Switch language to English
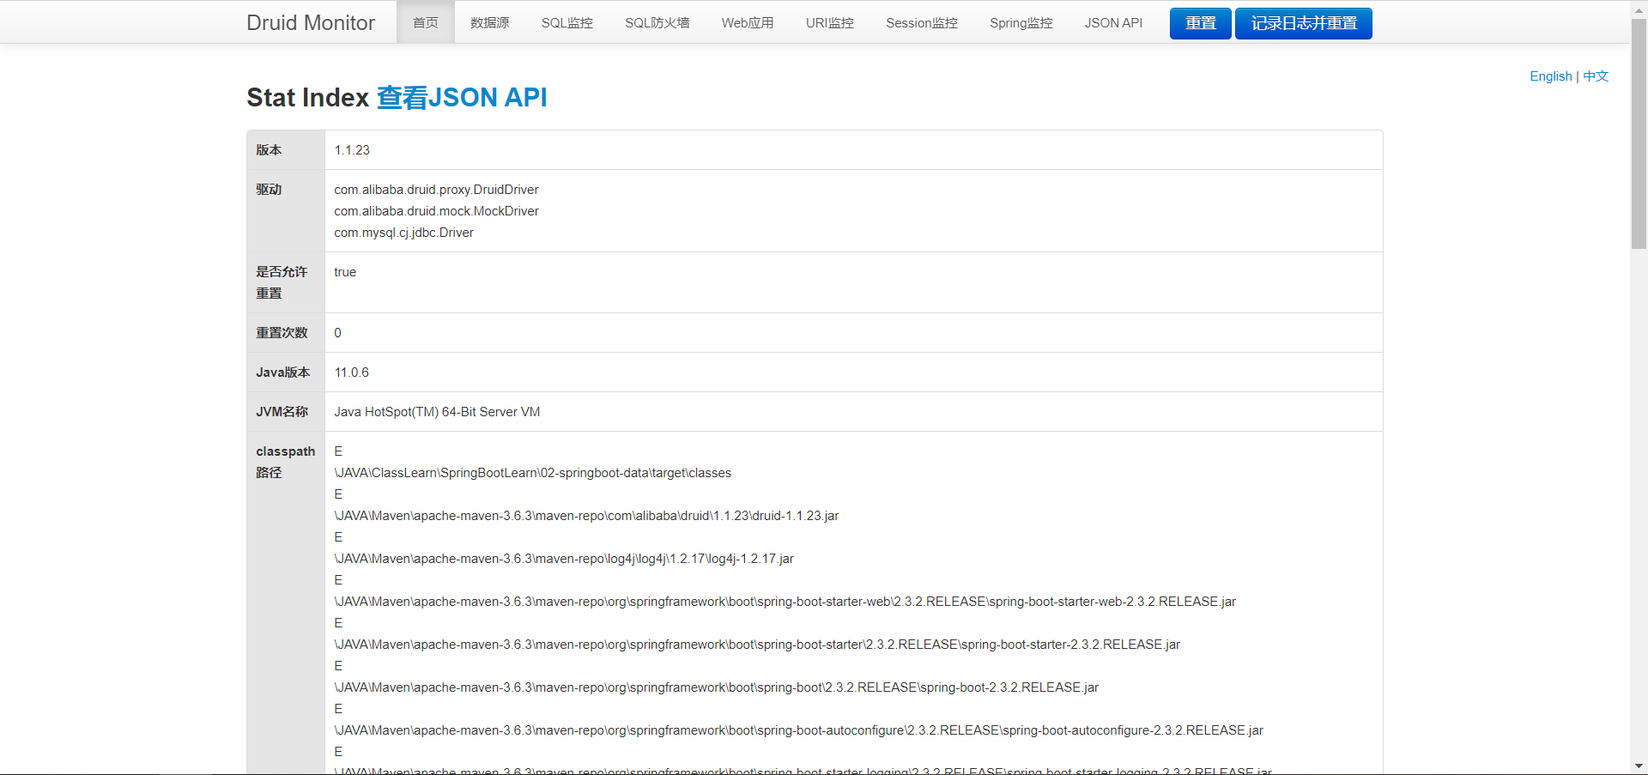This screenshot has width=1648, height=775. click(1551, 76)
